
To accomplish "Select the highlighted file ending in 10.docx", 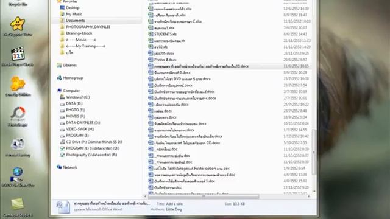I will click(x=201, y=66).
